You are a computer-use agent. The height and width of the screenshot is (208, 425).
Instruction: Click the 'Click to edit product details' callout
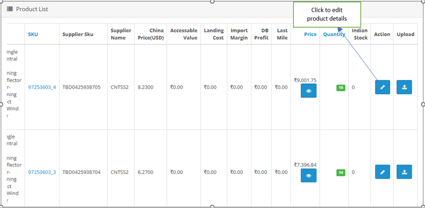coord(327,14)
